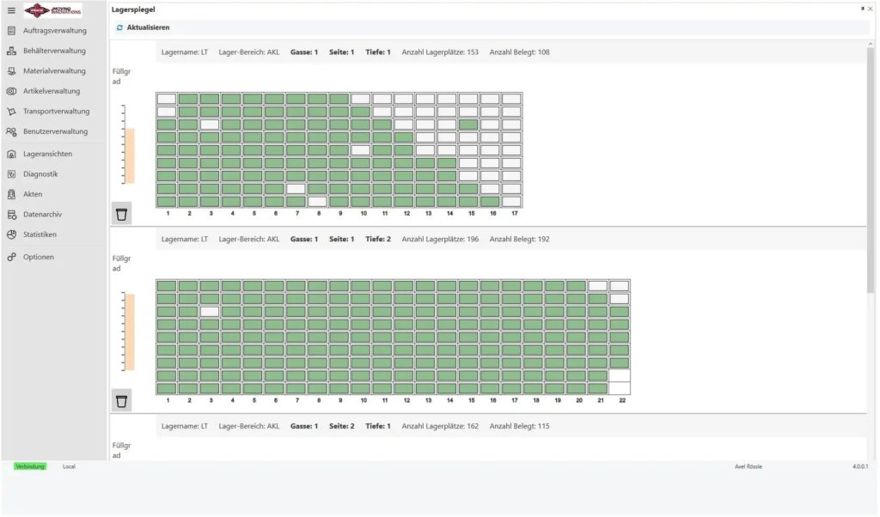Click the Auftragsverwaltung sidebar icon
This screenshot has width=880, height=517.
[x=11, y=31]
